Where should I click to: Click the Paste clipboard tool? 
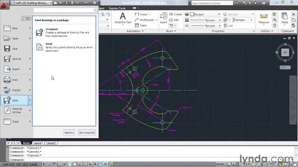[284, 18]
